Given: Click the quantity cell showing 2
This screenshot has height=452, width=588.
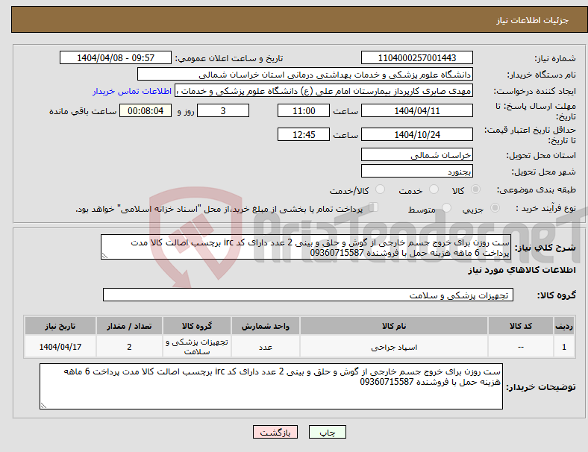Looking at the screenshot, I should (129, 347).
